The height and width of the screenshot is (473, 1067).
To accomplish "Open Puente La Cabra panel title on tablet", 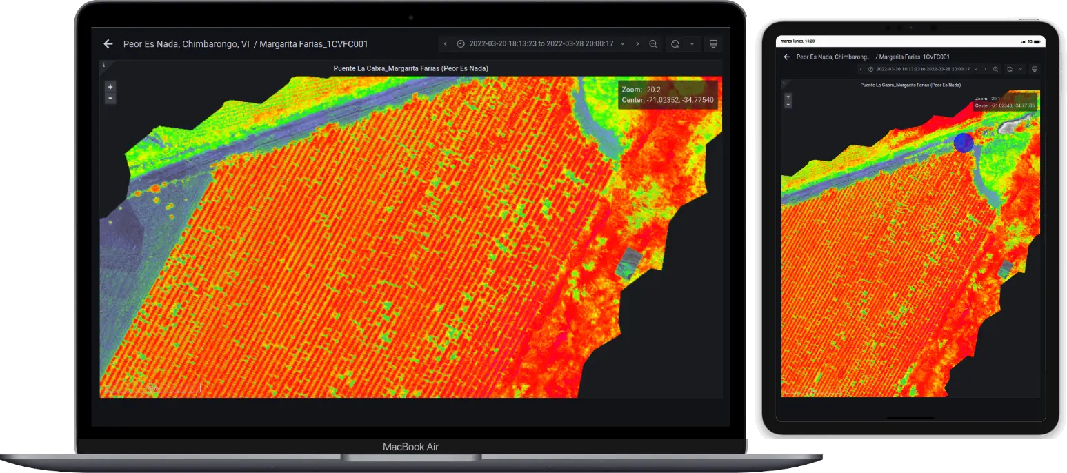I will [910, 85].
